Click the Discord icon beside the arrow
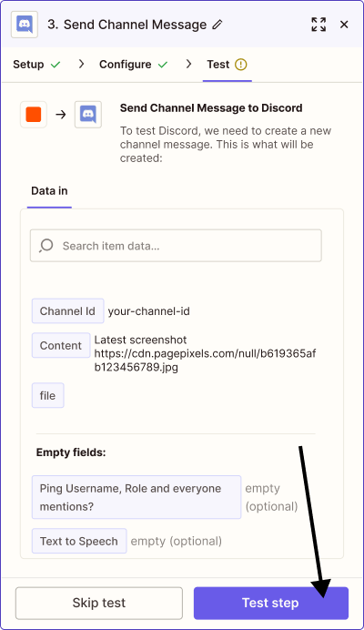Image resolution: width=364 pixels, height=630 pixels. (88, 115)
